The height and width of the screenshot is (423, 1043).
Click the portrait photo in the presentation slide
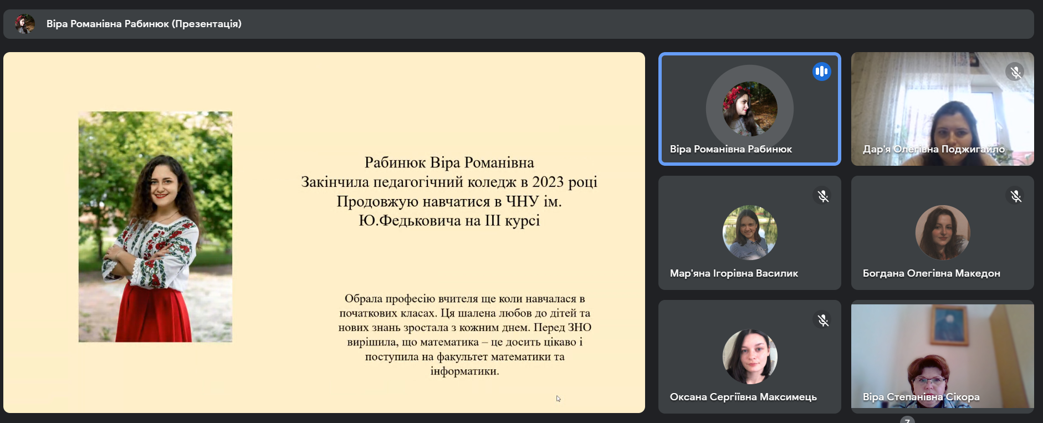pos(155,227)
